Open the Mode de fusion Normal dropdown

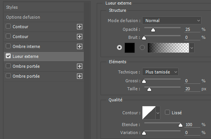(x=172, y=21)
